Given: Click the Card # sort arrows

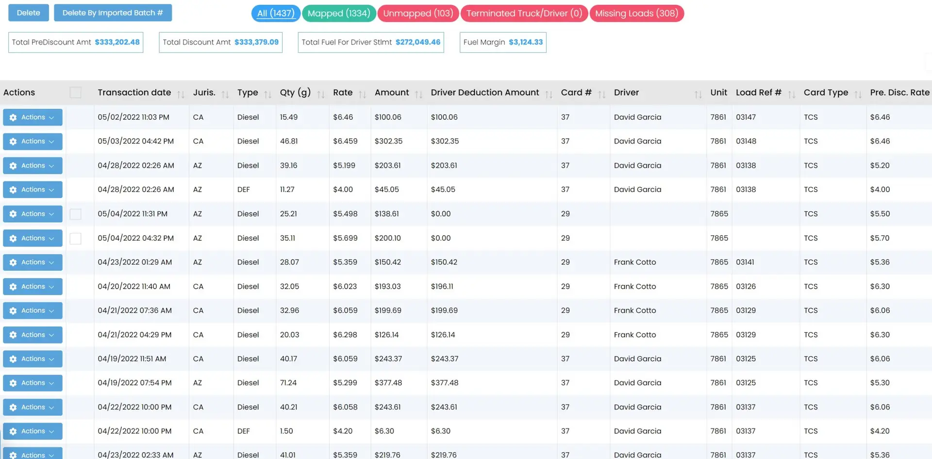Looking at the screenshot, I should point(601,94).
